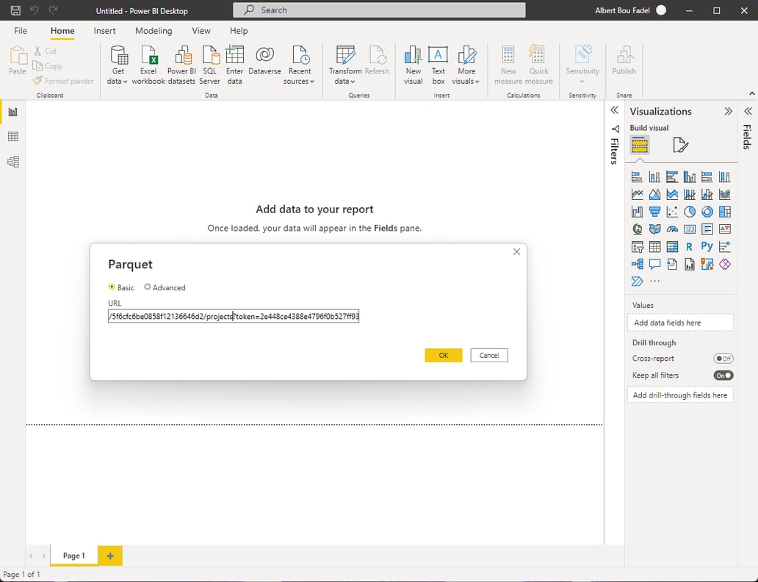The height and width of the screenshot is (582, 758).
Task: Select the R script visual
Action: click(x=689, y=246)
